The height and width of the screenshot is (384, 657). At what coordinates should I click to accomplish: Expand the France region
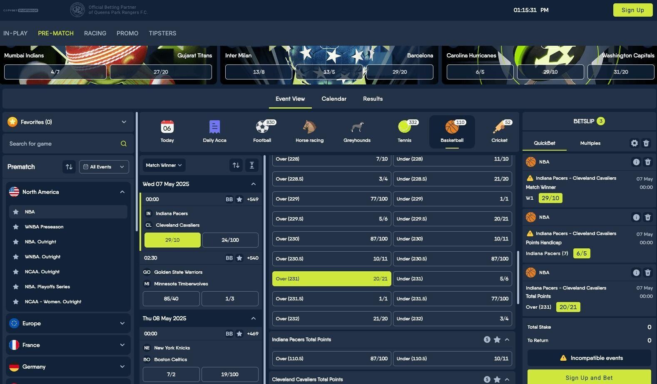[68, 345]
